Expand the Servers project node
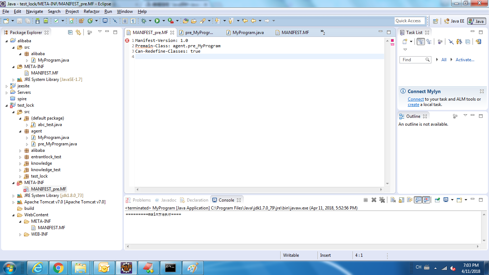 [7, 92]
